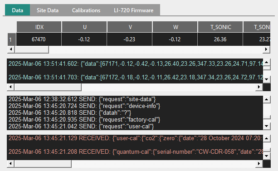Click the Data tab

tap(17, 10)
